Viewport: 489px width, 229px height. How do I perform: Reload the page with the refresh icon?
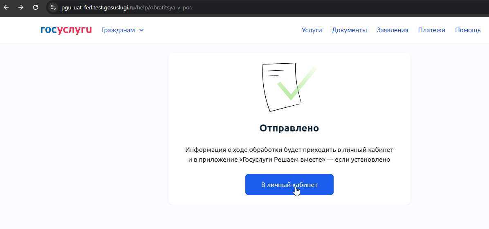[x=36, y=7]
